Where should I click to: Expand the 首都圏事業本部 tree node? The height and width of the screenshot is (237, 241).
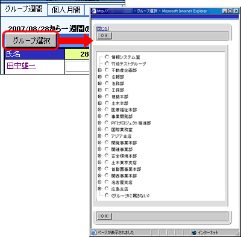click(x=99, y=169)
